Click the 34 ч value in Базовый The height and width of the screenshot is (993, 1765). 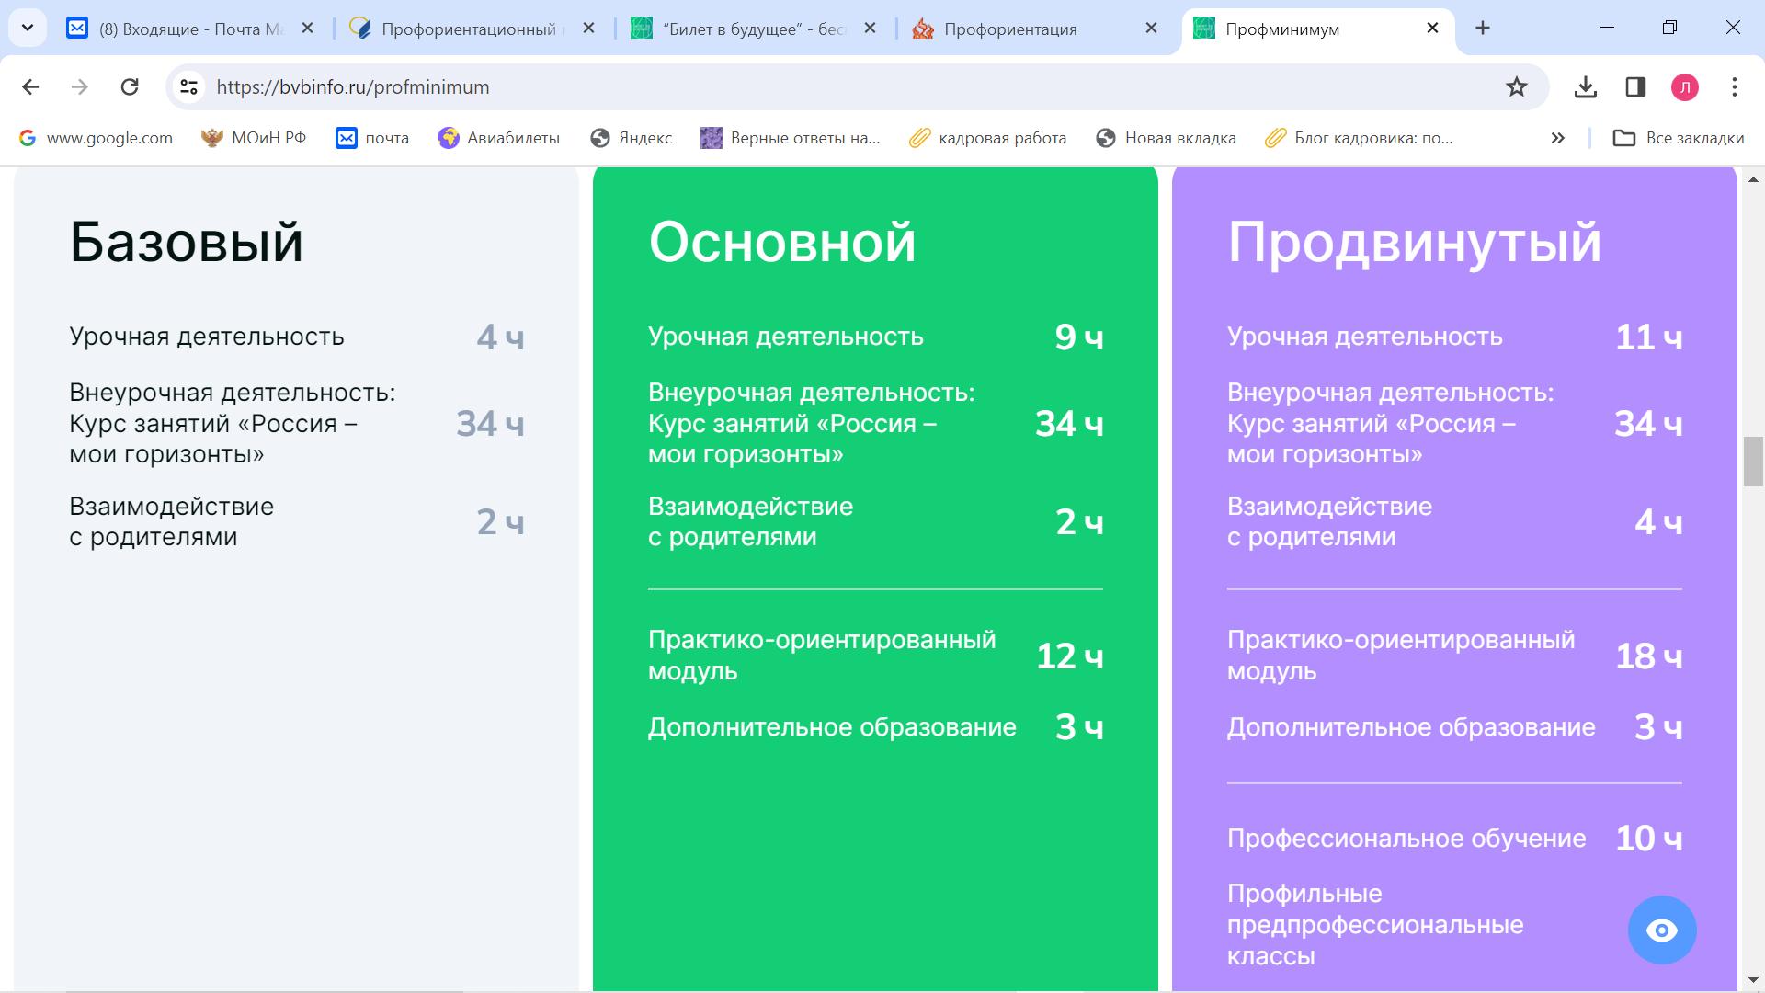[x=490, y=424]
